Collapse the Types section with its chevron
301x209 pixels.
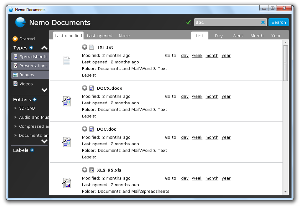(x=44, y=47)
